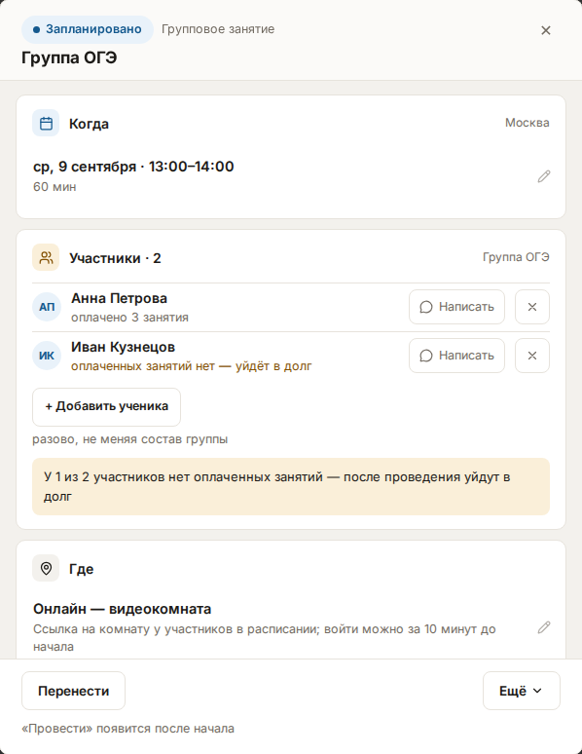
Task: Click the unpaid lessons debt warning banner
Action: (x=291, y=487)
